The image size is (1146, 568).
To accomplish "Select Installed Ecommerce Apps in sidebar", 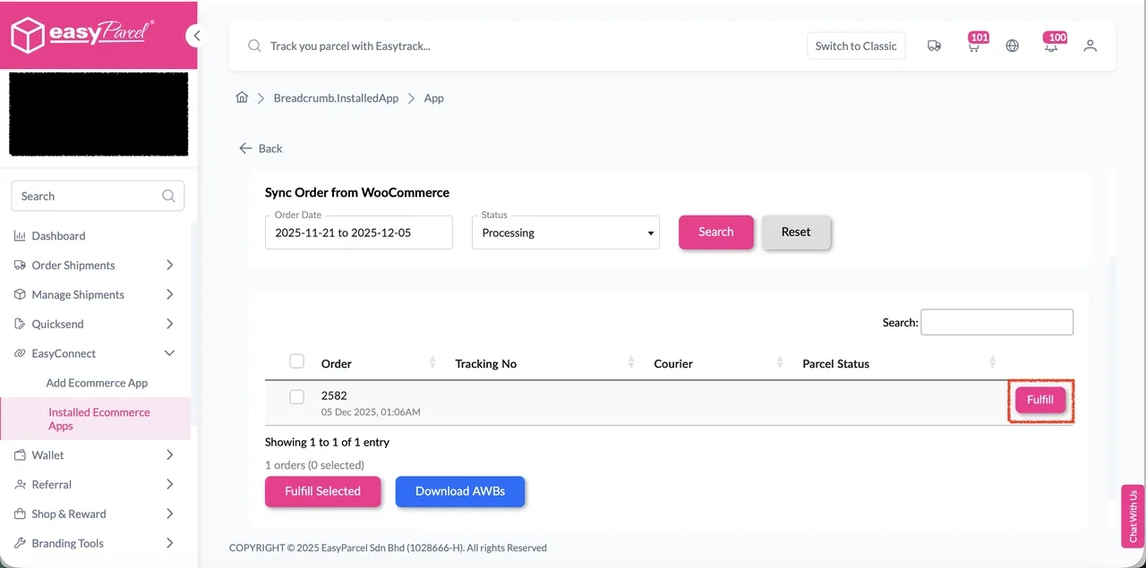I will click(x=98, y=419).
